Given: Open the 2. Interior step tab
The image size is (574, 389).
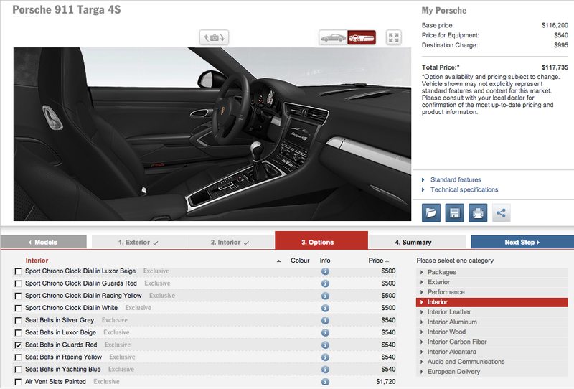Looking at the screenshot, I should pyautogui.click(x=230, y=242).
